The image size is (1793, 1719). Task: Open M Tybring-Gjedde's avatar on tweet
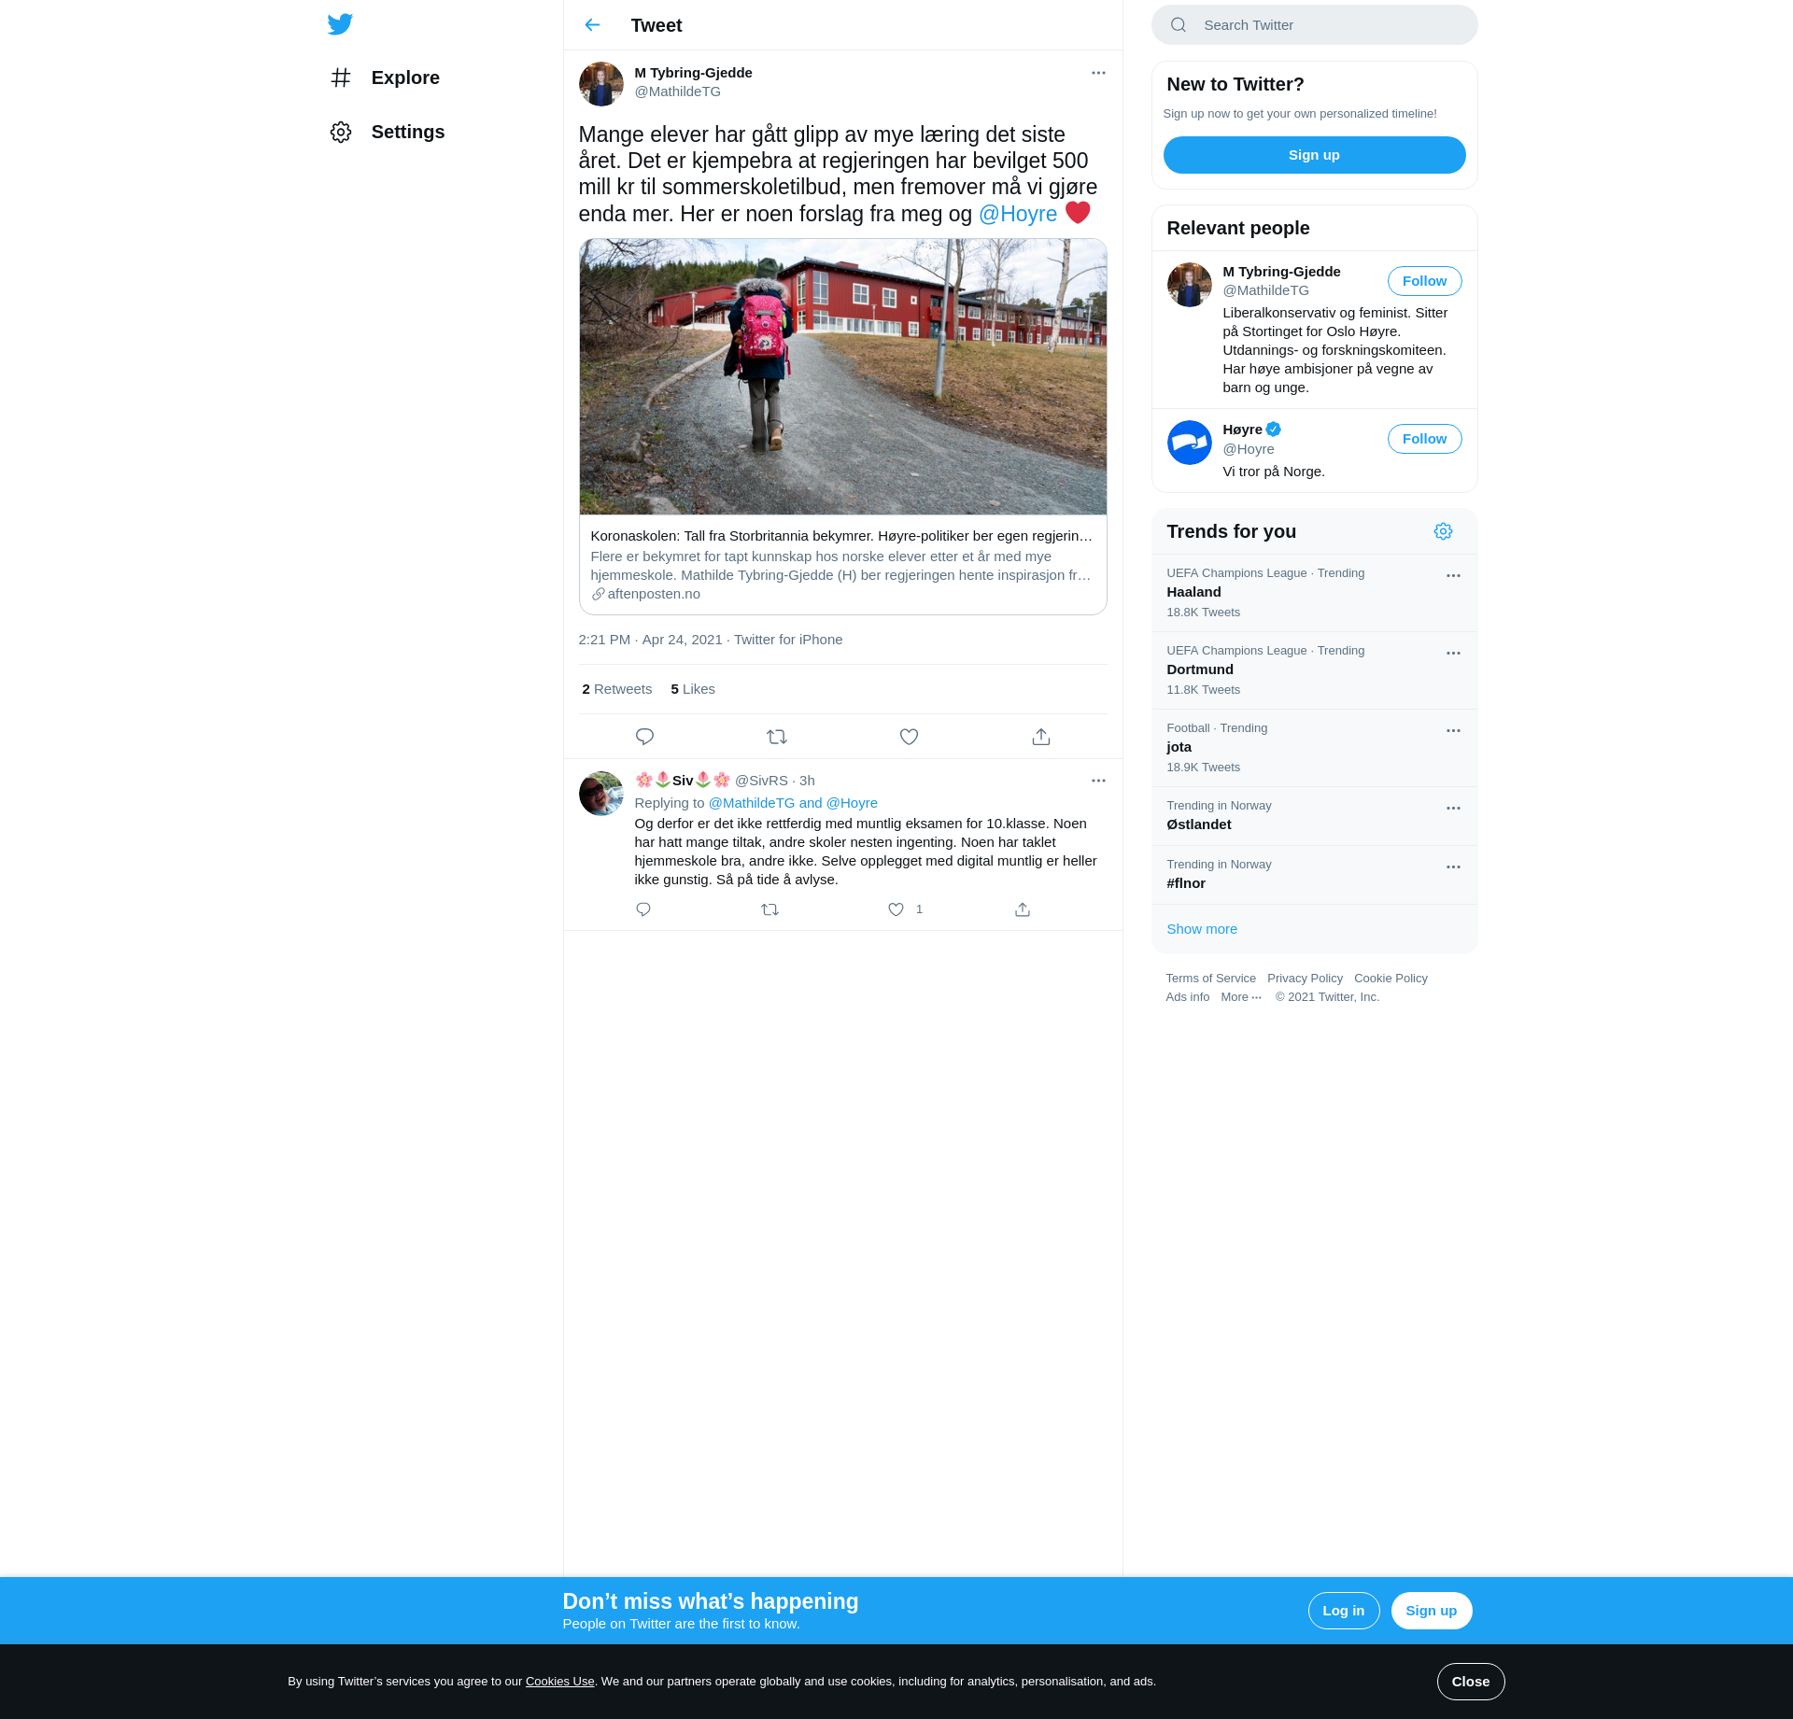pos(600,84)
